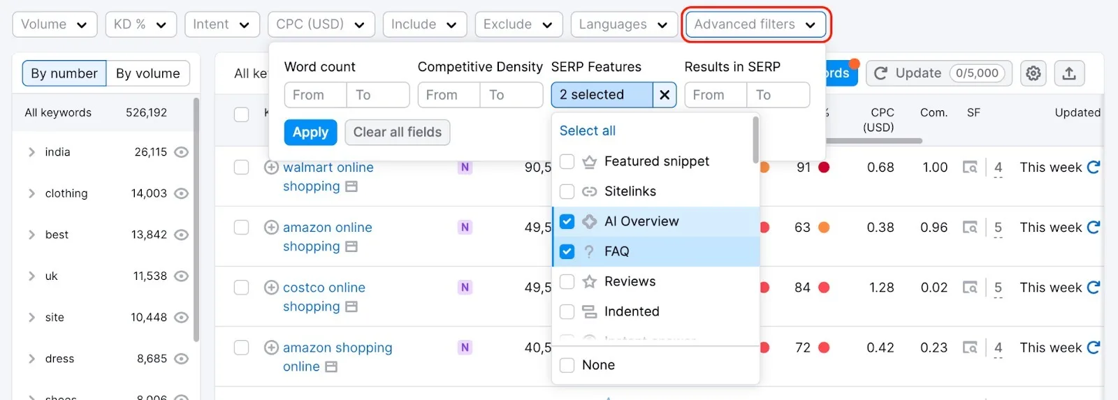Check the Indented option
The width and height of the screenshot is (1118, 400).
567,311
